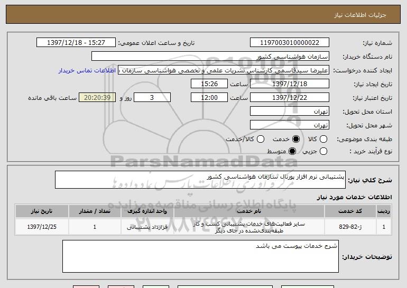Click unit cell قرارداد پشتیبانی

pyautogui.click(x=147, y=227)
